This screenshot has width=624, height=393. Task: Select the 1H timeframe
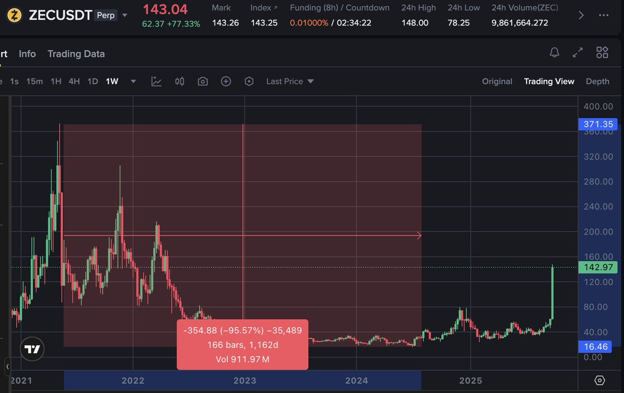tap(56, 82)
